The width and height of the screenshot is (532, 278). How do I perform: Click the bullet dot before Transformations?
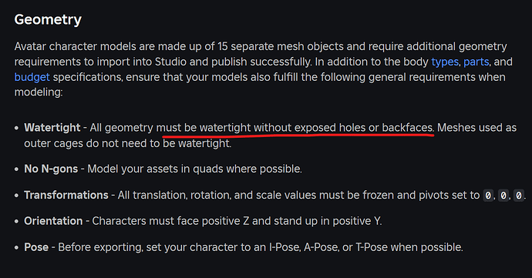16,196
